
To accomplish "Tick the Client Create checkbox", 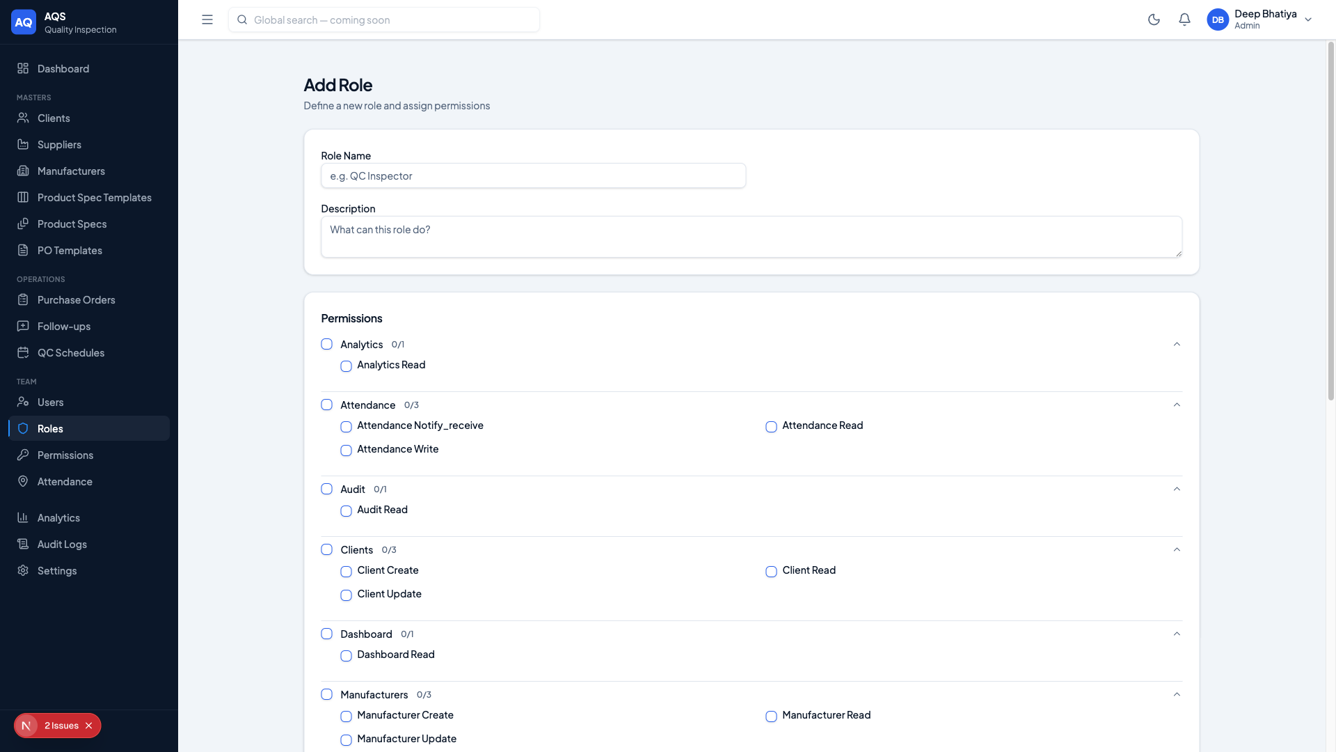I will (346, 572).
